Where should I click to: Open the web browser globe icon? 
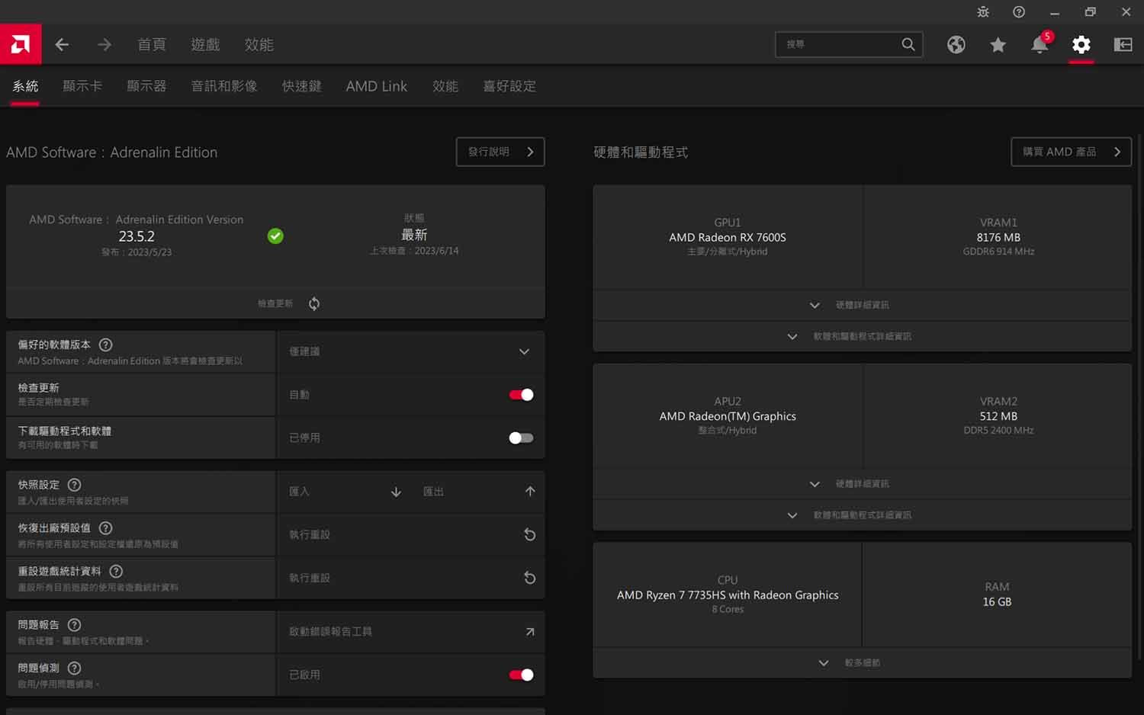[x=956, y=45]
